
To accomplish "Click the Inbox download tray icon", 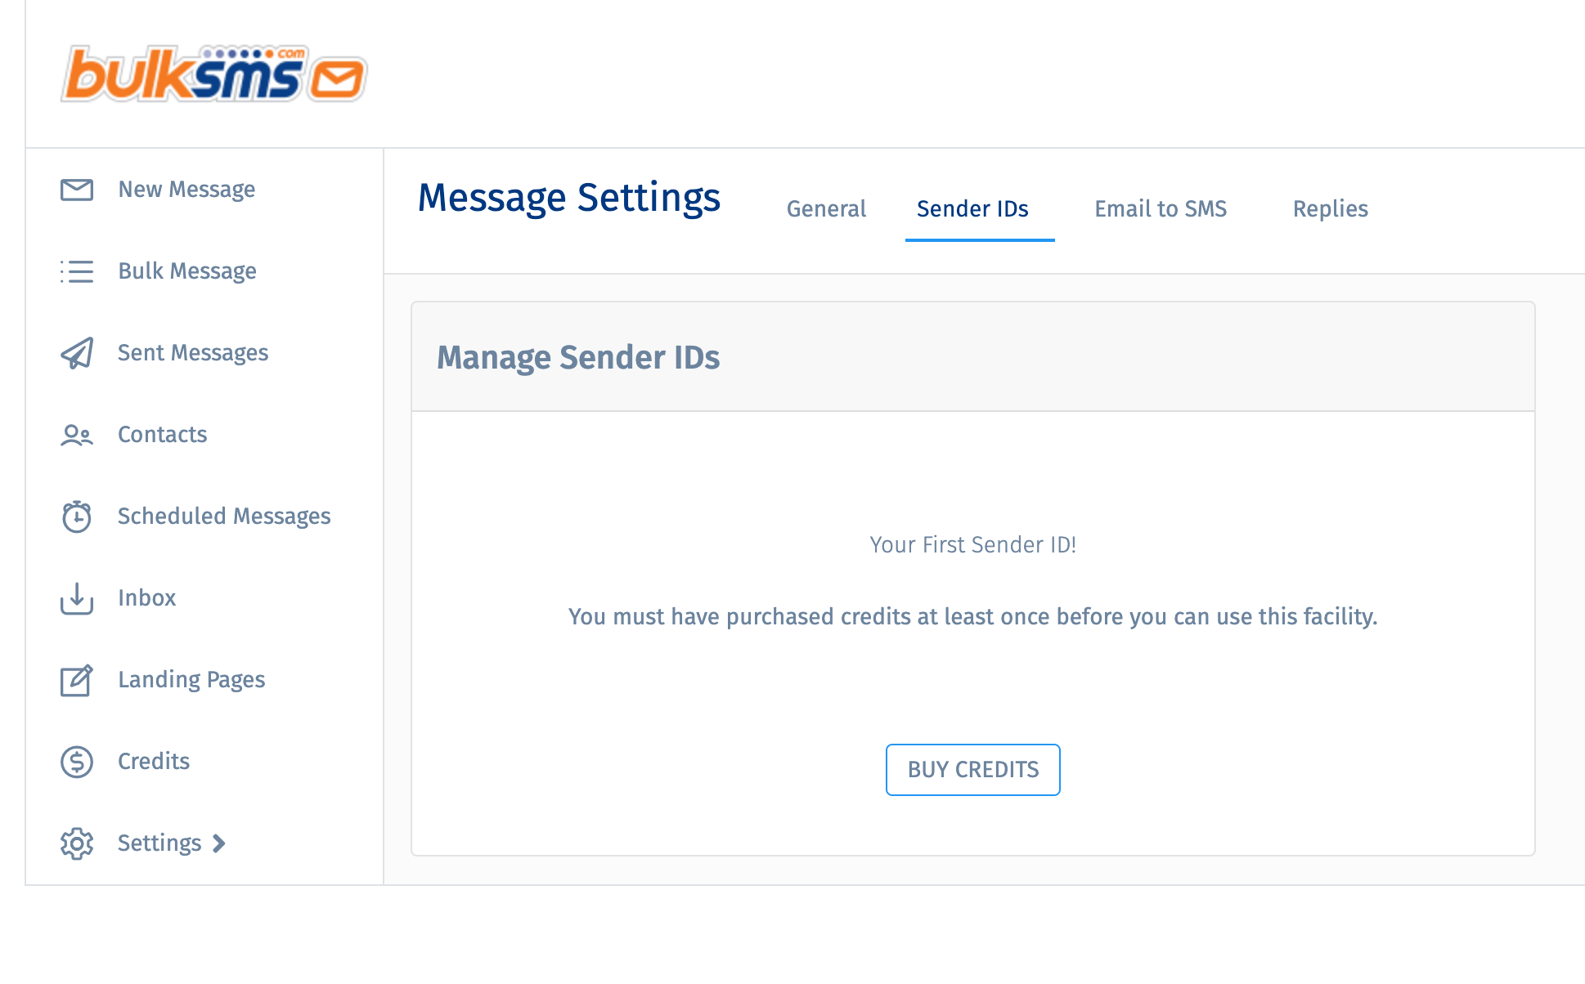I will [x=77, y=598].
